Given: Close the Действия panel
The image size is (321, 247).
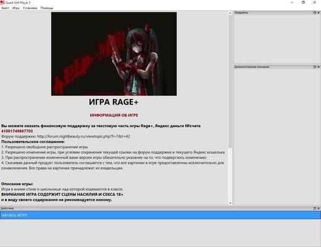Looking at the screenshot, I should tap(319, 208).
